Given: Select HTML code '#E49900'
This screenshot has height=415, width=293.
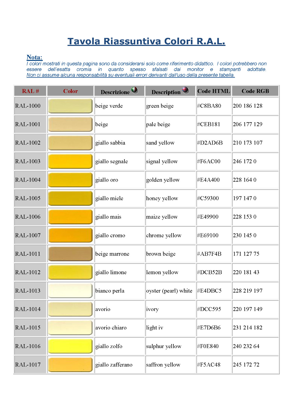Looking at the screenshot, I should (208, 217).
